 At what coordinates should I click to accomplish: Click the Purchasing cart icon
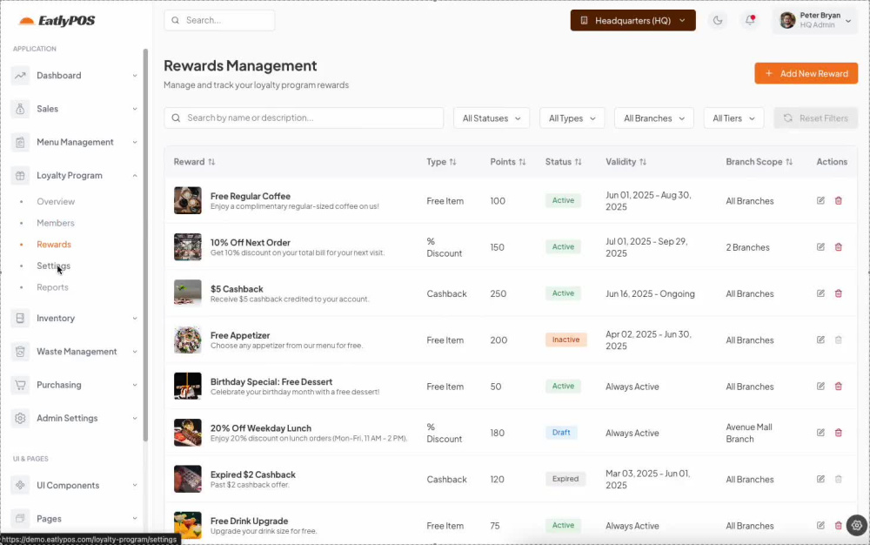20,385
